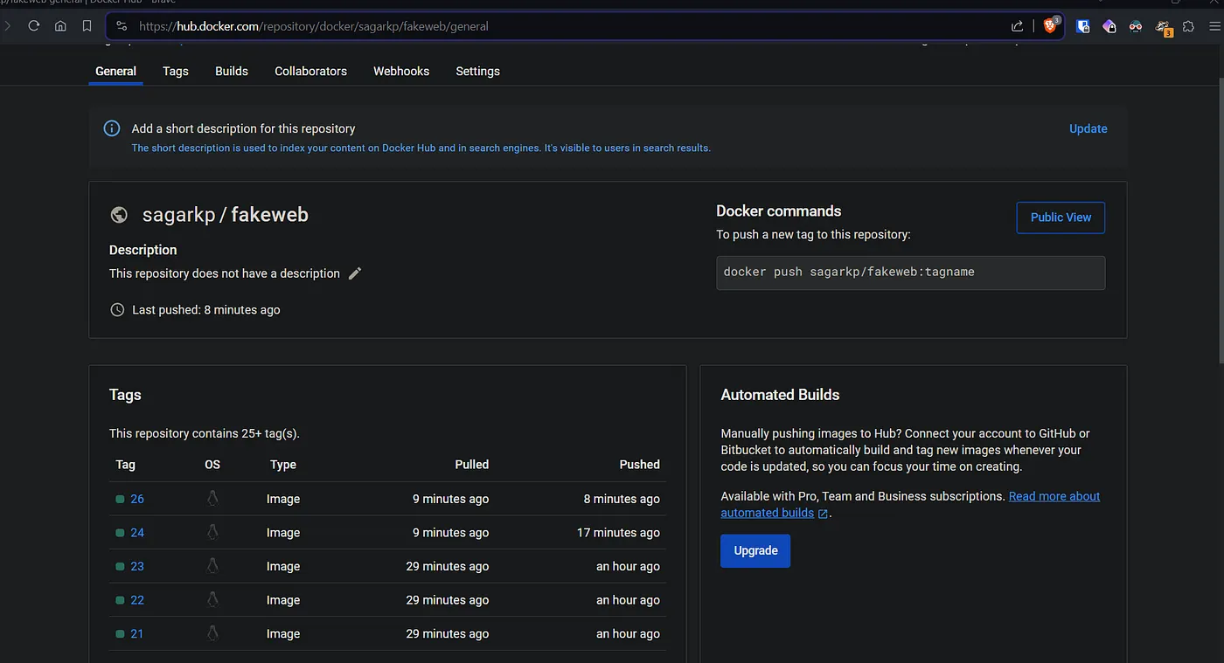Image resolution: width=1224 pixels, height=663 pixels.
Task: Click the sagarkp / fakeweb repository title
Action: point(226,215)
